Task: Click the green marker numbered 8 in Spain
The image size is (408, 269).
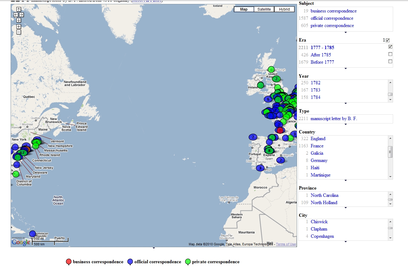Action: [269, 150]
